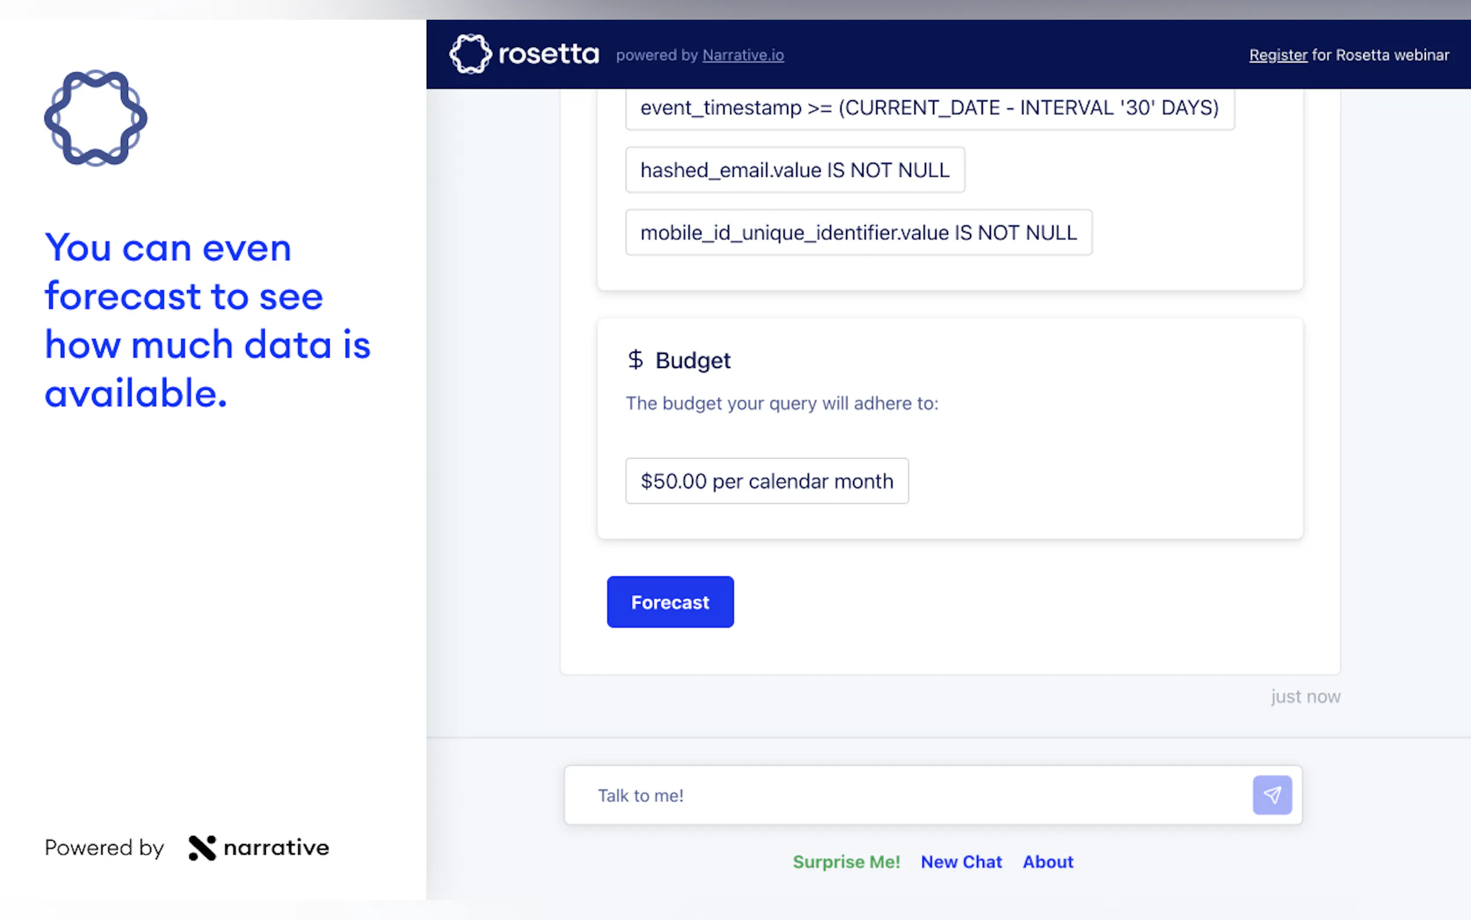Click the Narrative N logo
This screenshot has height=920, width=1471.
click(x=202, y=848)
